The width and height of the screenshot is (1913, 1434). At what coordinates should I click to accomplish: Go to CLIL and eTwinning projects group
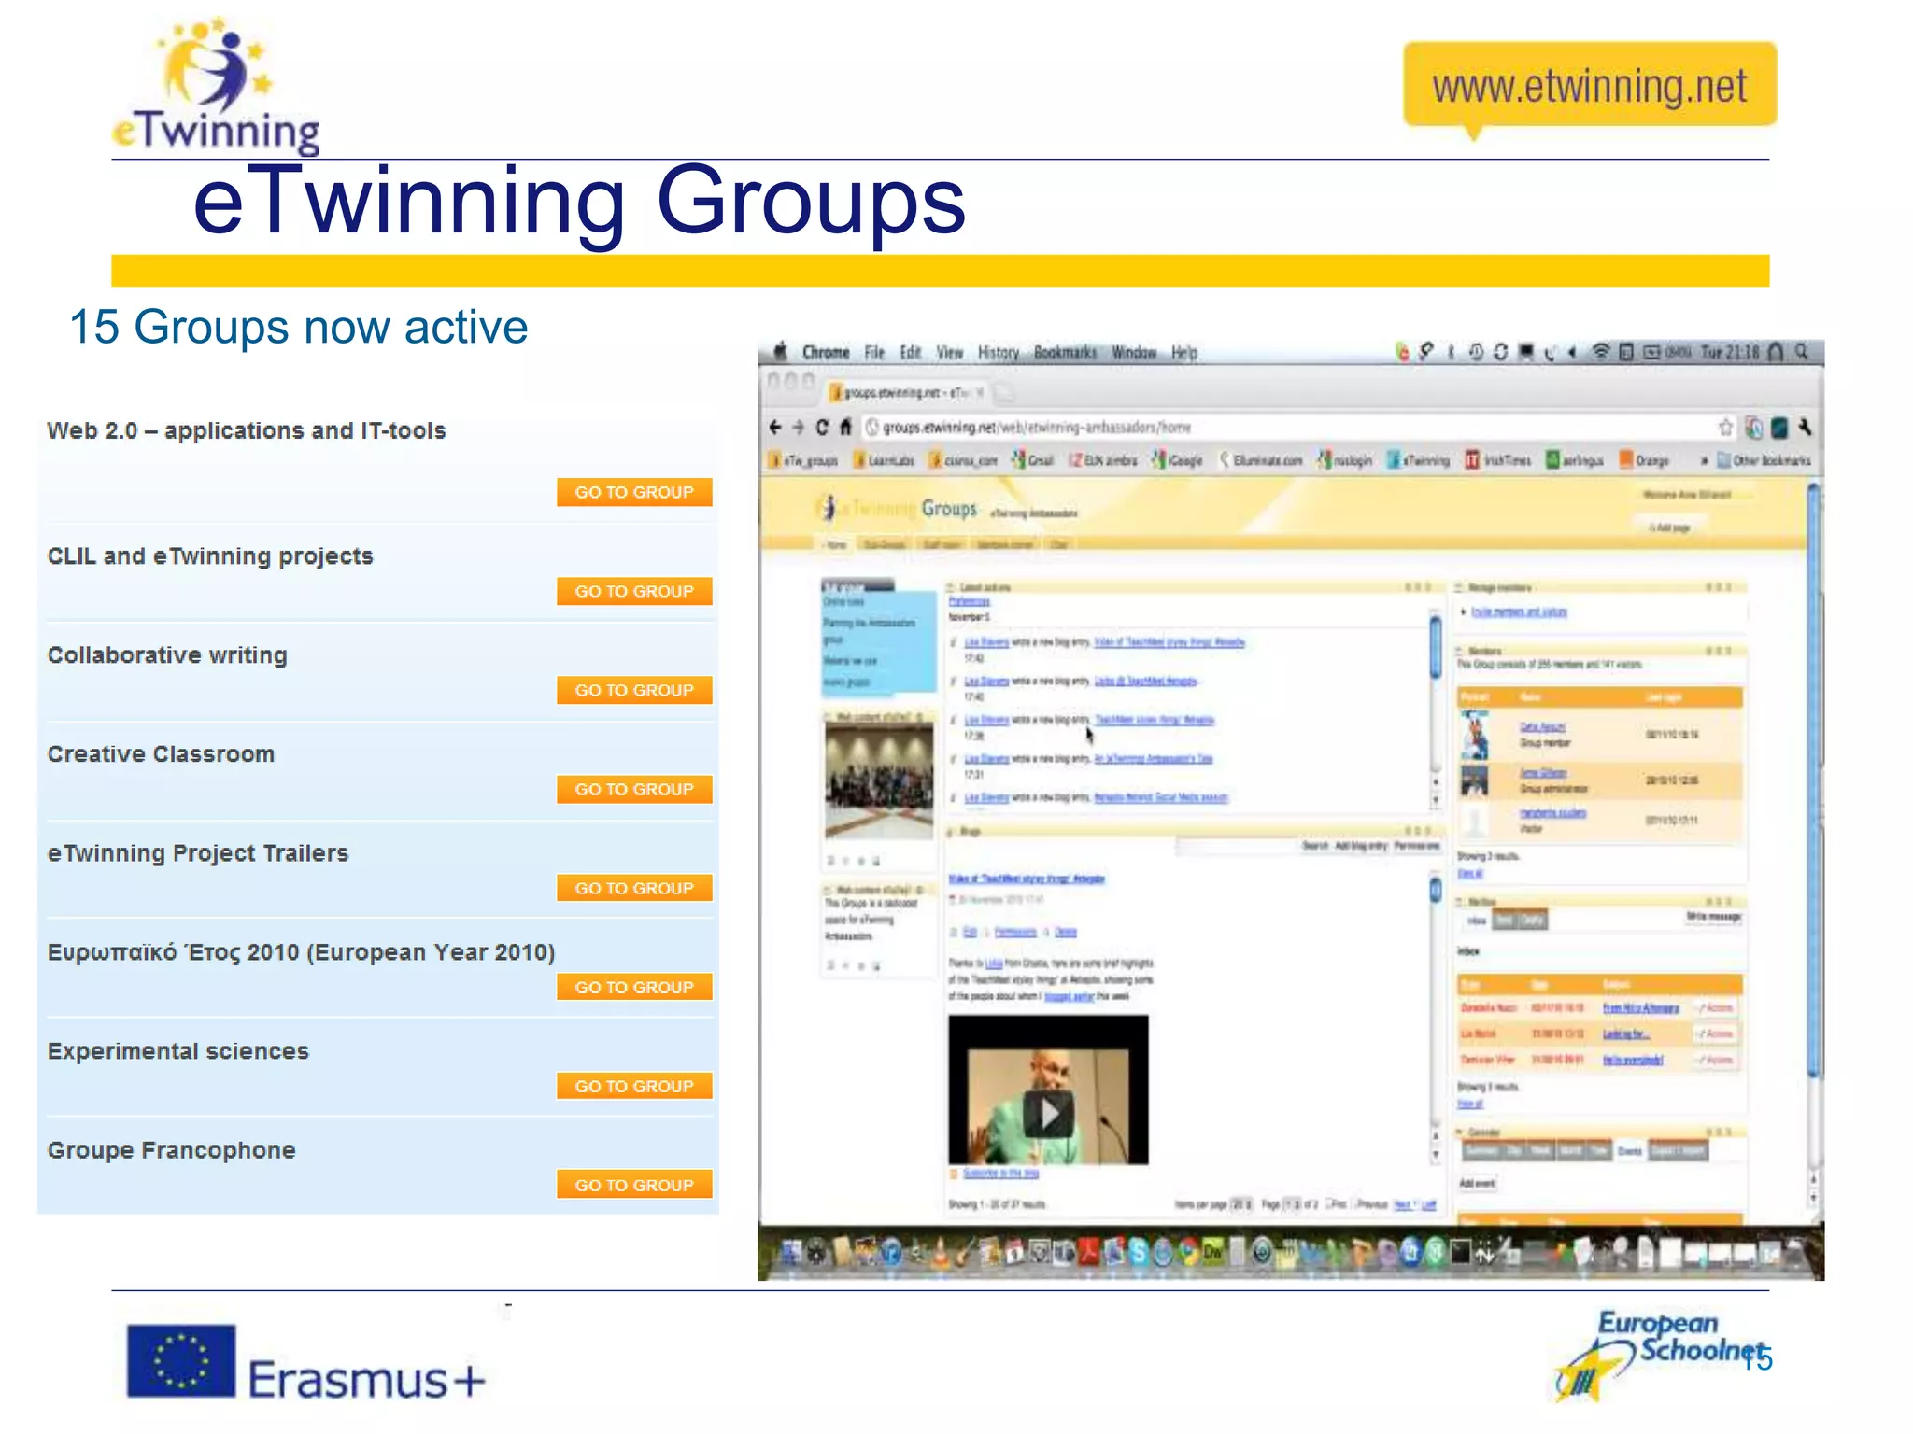pyautogui.click(x=634, y=591)
